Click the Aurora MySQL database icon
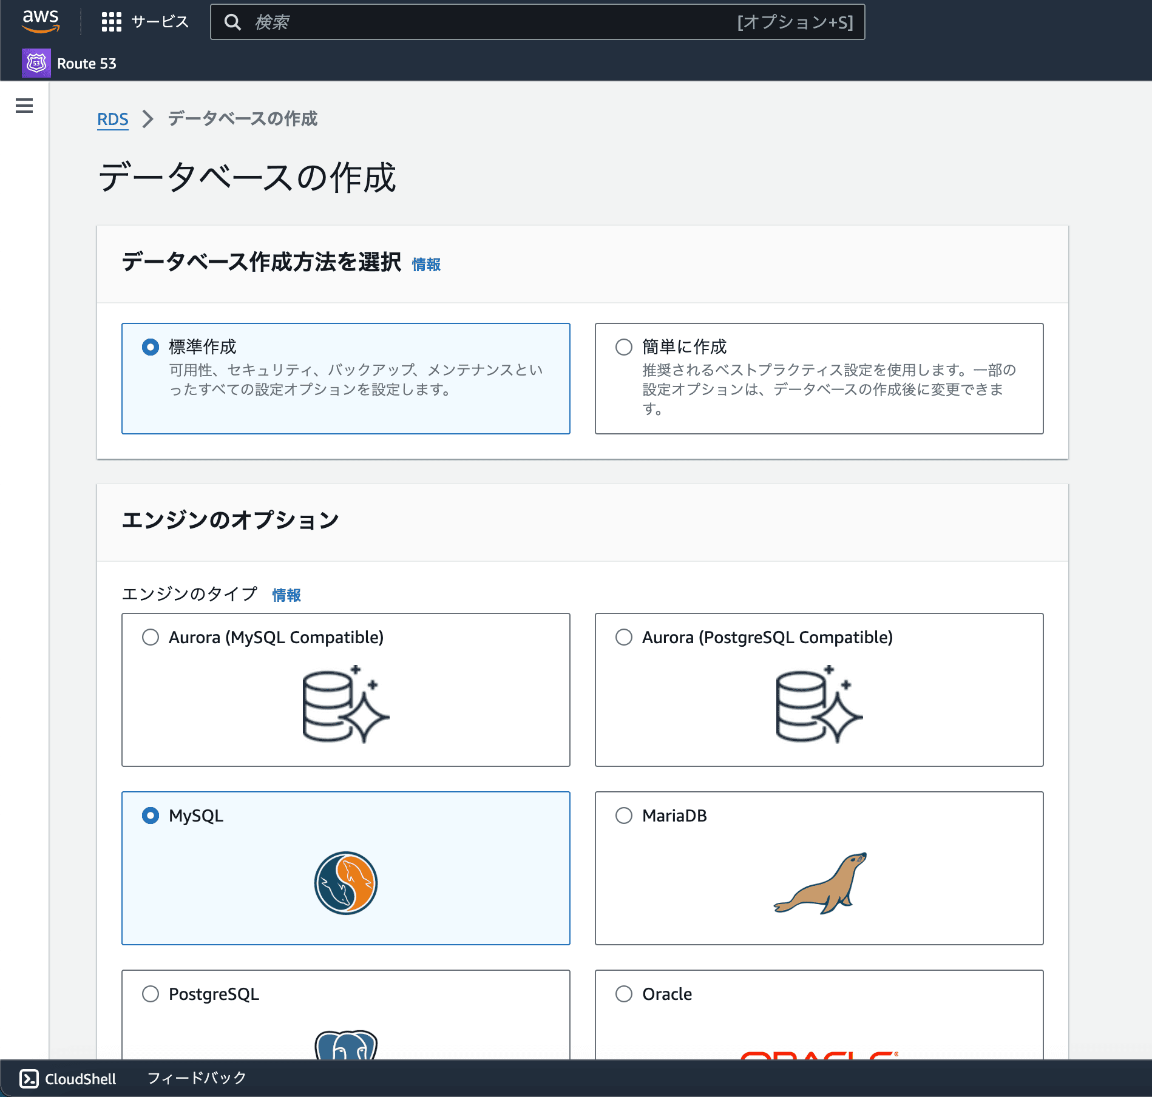Viewport: 1152px width, 1097px height. click(x=346, y=704)
